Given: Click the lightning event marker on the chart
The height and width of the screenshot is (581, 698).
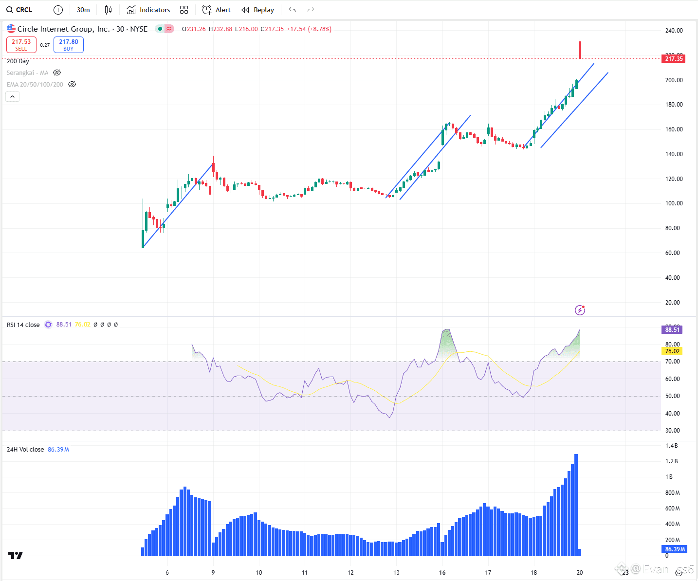Looking at the screenshot, I should [x=580, y=310].
